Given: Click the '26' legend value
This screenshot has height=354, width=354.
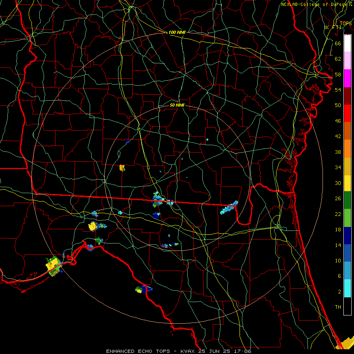Looking at the screenshot, I should coord(338,199).
